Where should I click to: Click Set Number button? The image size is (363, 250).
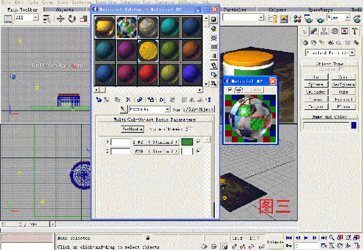132,129
